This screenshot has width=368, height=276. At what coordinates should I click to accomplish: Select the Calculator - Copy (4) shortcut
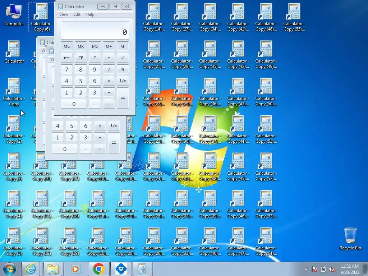pyautogui.click(x=14, y=204)
